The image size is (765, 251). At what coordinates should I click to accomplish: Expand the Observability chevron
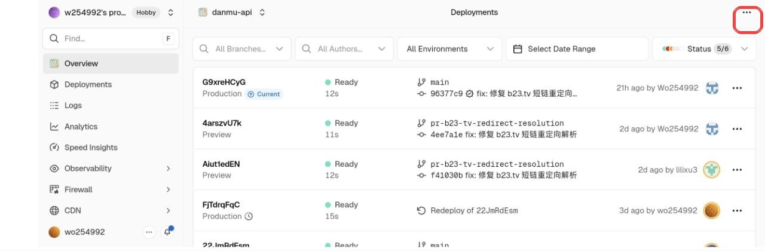pyautogui.click(x=169, y=169)
